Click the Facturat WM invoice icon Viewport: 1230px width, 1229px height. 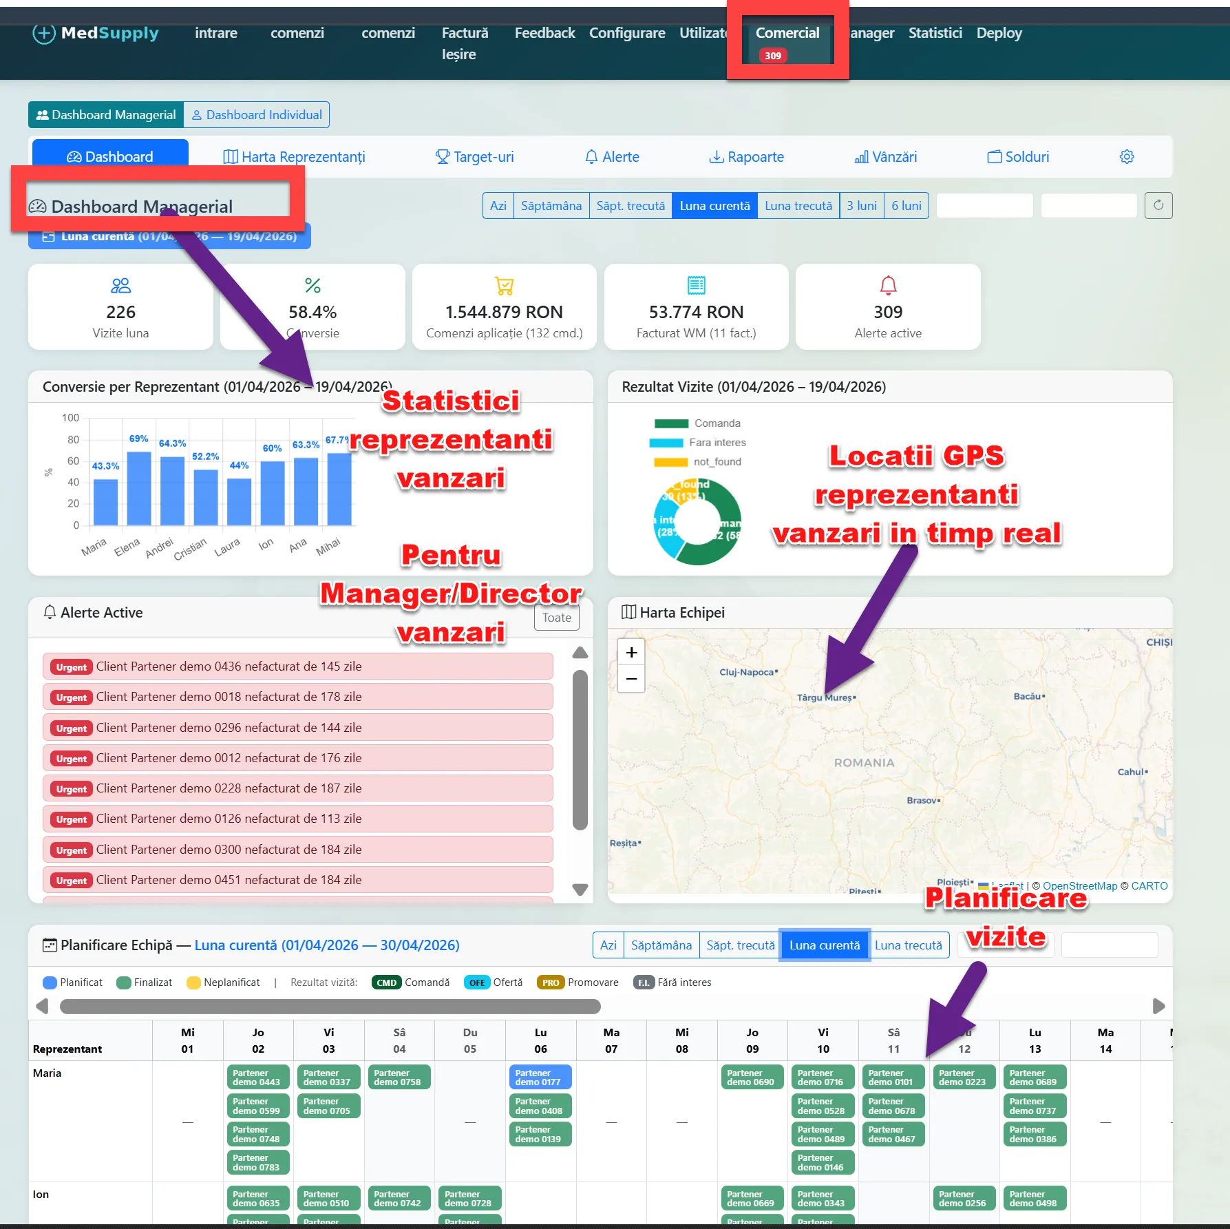[697, 285]
